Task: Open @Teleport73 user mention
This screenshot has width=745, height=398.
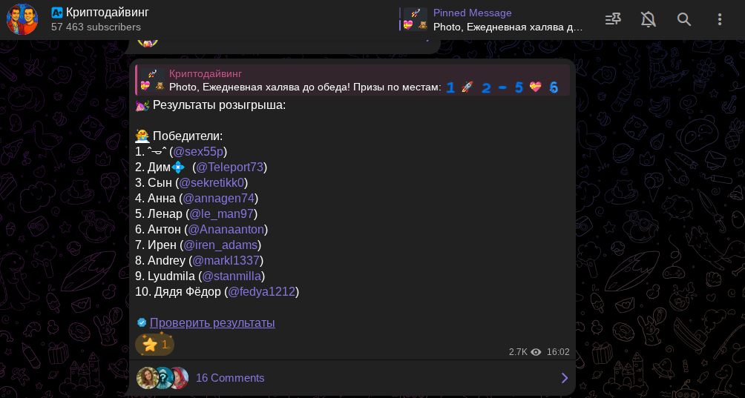Action: (229, 168)
